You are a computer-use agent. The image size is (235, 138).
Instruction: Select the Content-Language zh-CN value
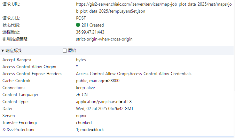pyautogui.click(x=82, y=95)
